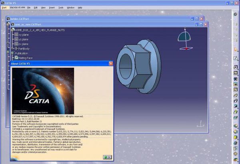Open the Edit menu
Image resolution: width=240 pixels, height=164 pixels.
pos(36,8)
